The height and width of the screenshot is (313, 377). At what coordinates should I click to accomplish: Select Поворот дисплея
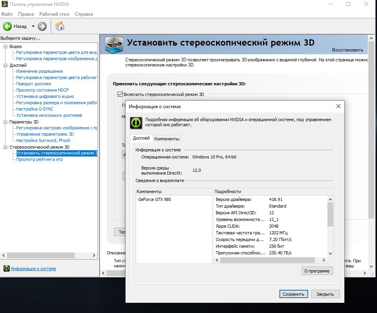coord(34,84)
